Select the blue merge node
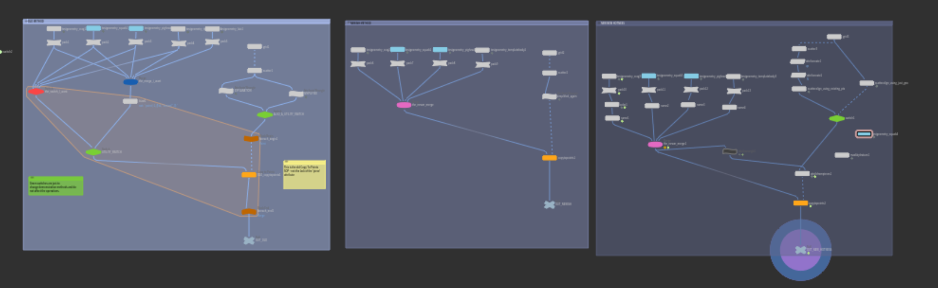Screen dimensions: 938x288 (130, 82)
